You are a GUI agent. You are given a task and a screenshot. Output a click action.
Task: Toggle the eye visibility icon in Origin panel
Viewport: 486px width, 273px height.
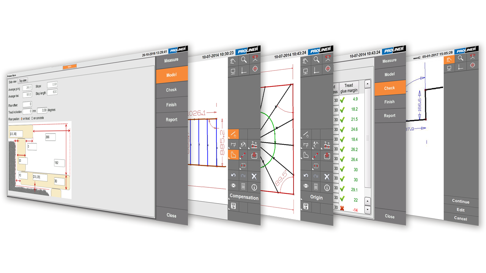[x=306, y=186]
